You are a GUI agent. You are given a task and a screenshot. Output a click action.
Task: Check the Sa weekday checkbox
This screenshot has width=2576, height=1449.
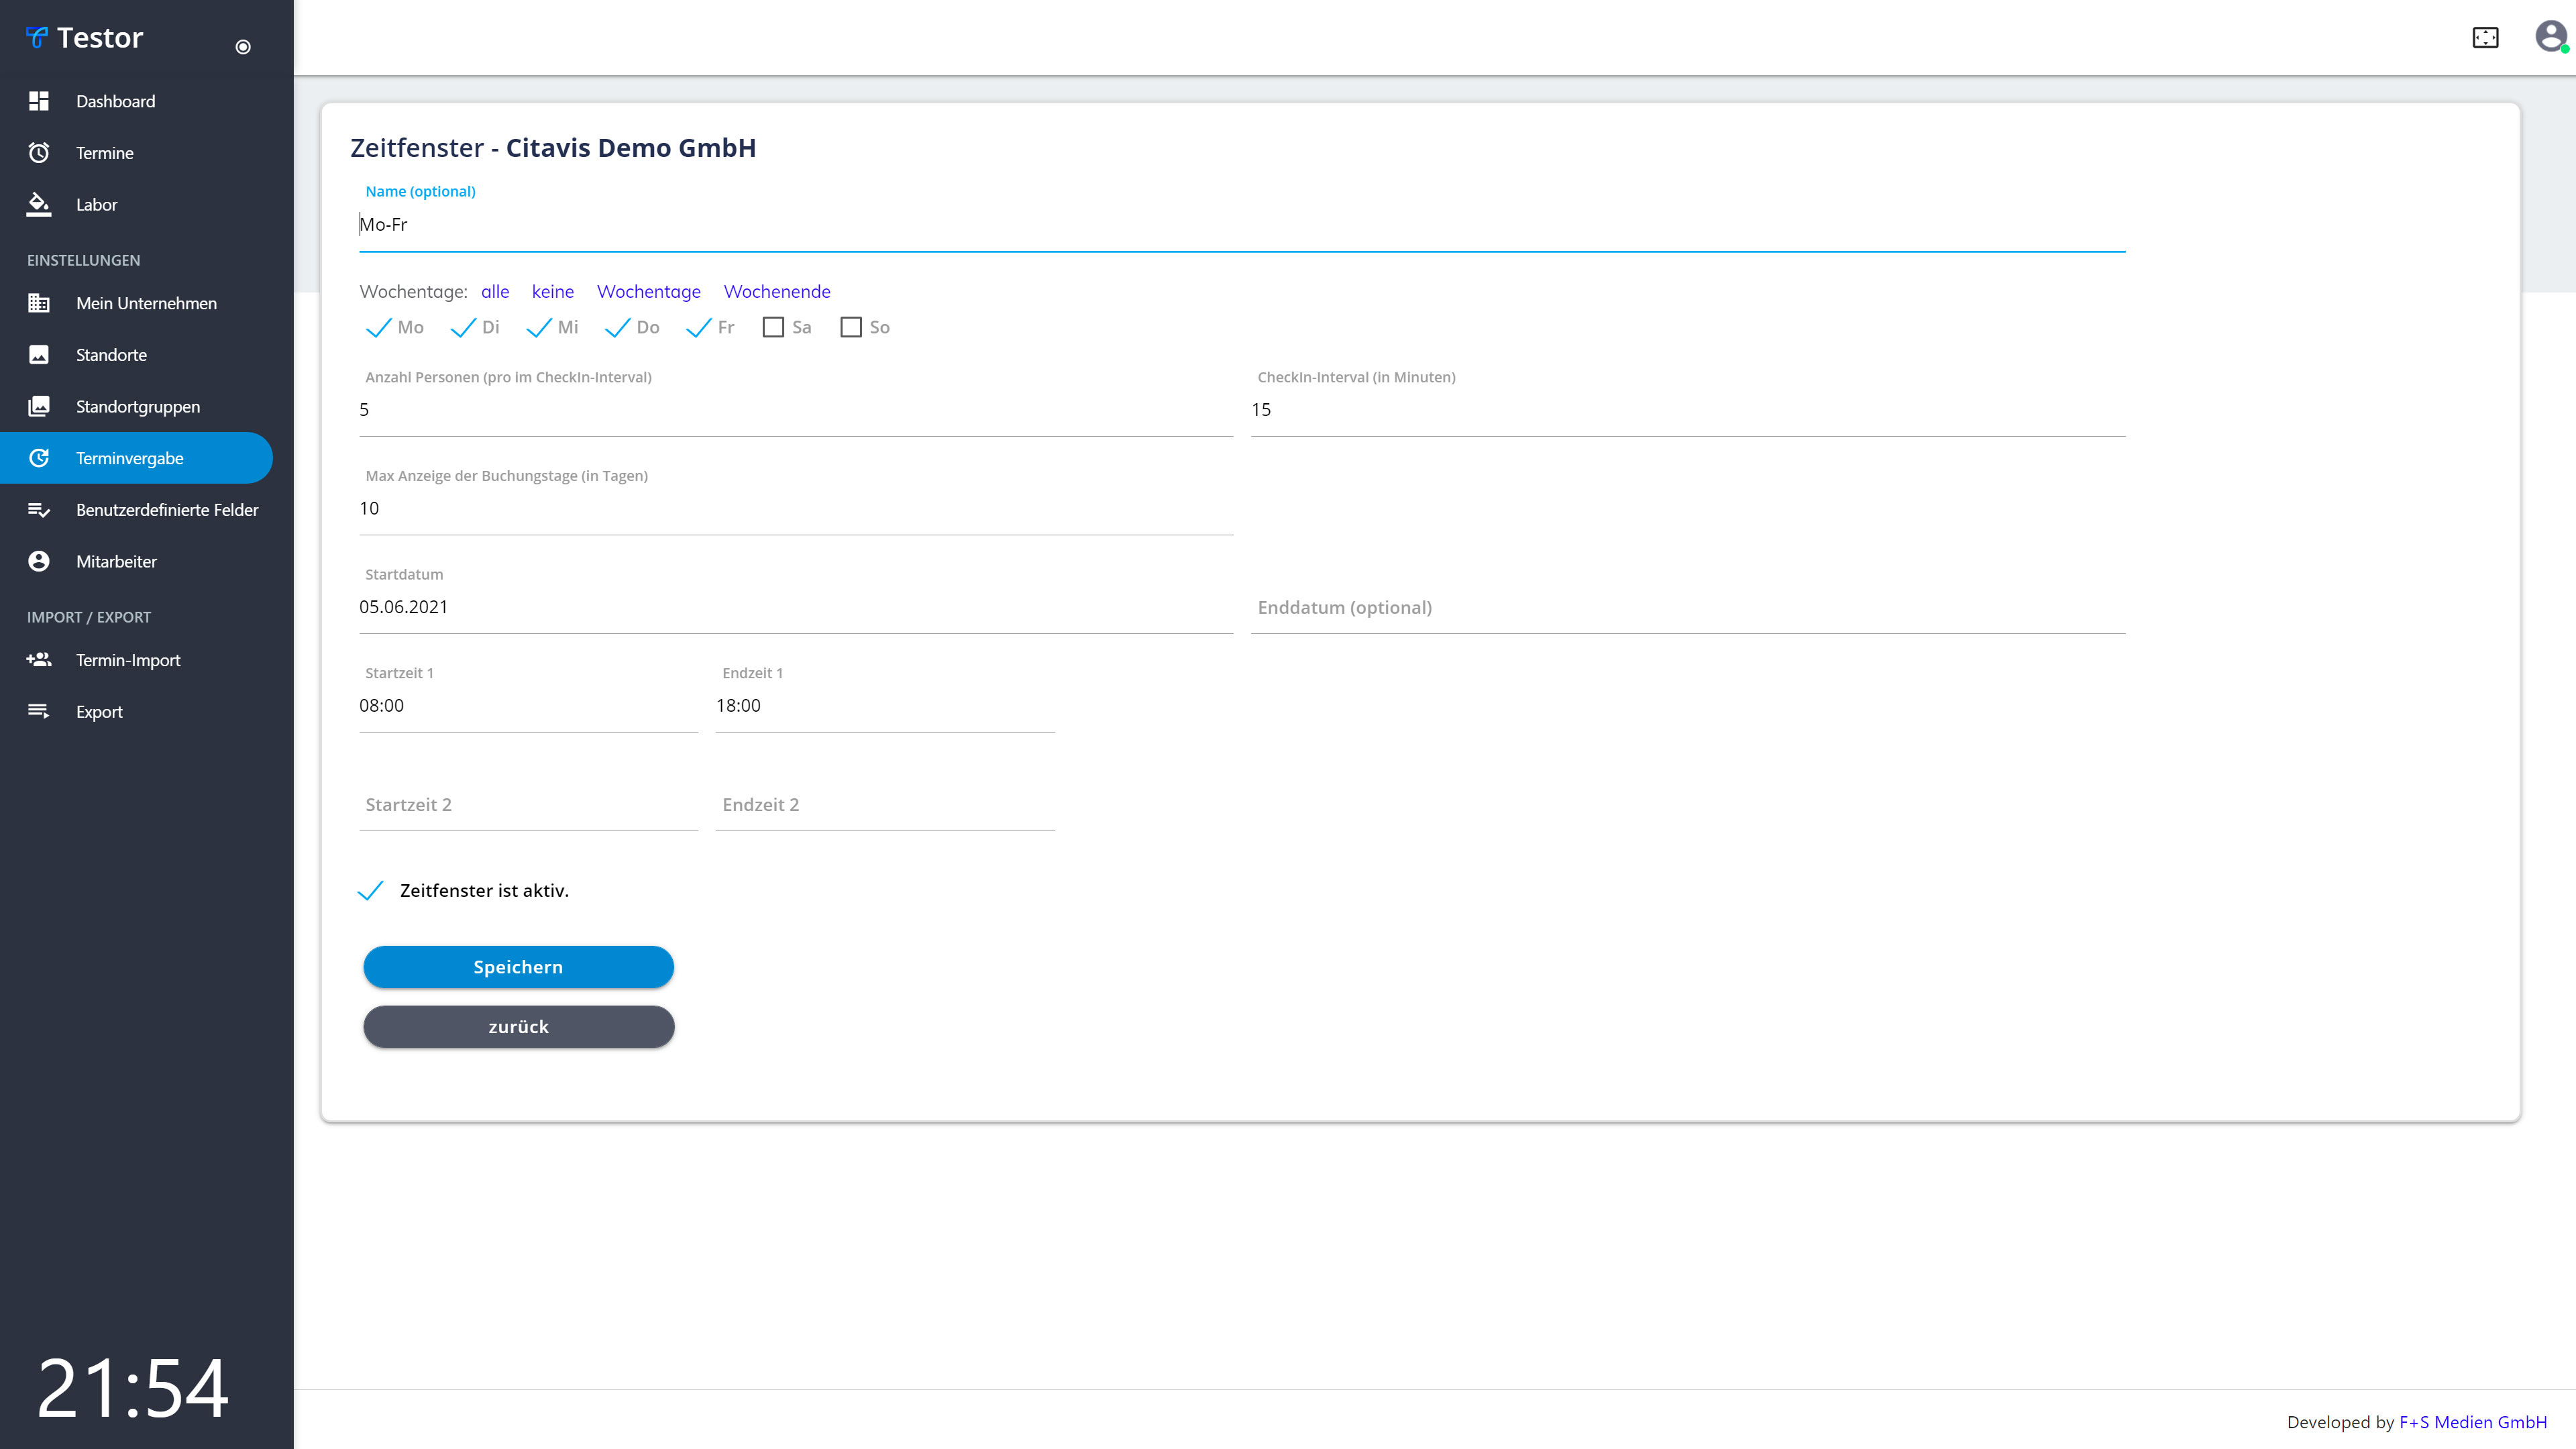coord(773,327)
